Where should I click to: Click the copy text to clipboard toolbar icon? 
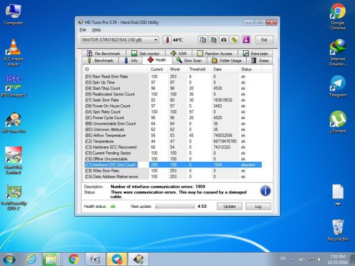tap(203, 40)
